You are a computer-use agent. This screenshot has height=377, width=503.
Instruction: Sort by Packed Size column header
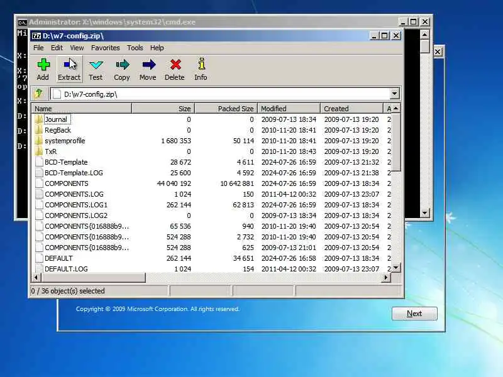[226, 109]
